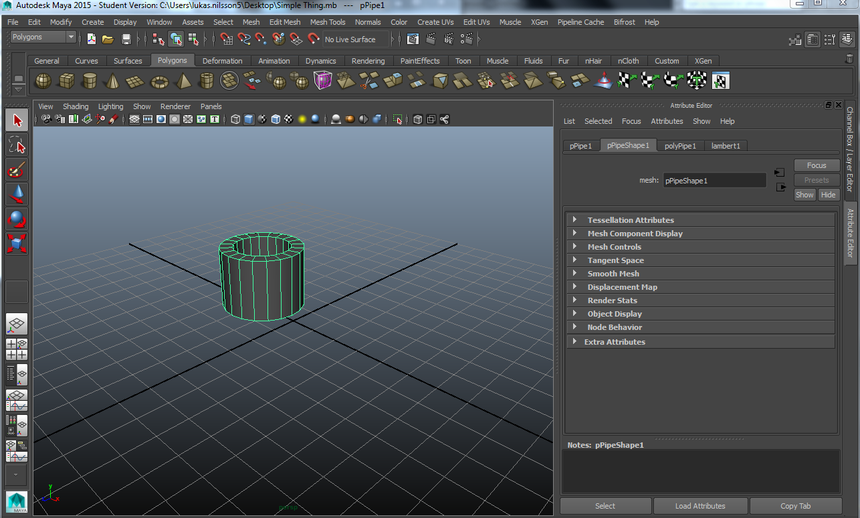Click the Save Scene floppy icon

point(126,39)
